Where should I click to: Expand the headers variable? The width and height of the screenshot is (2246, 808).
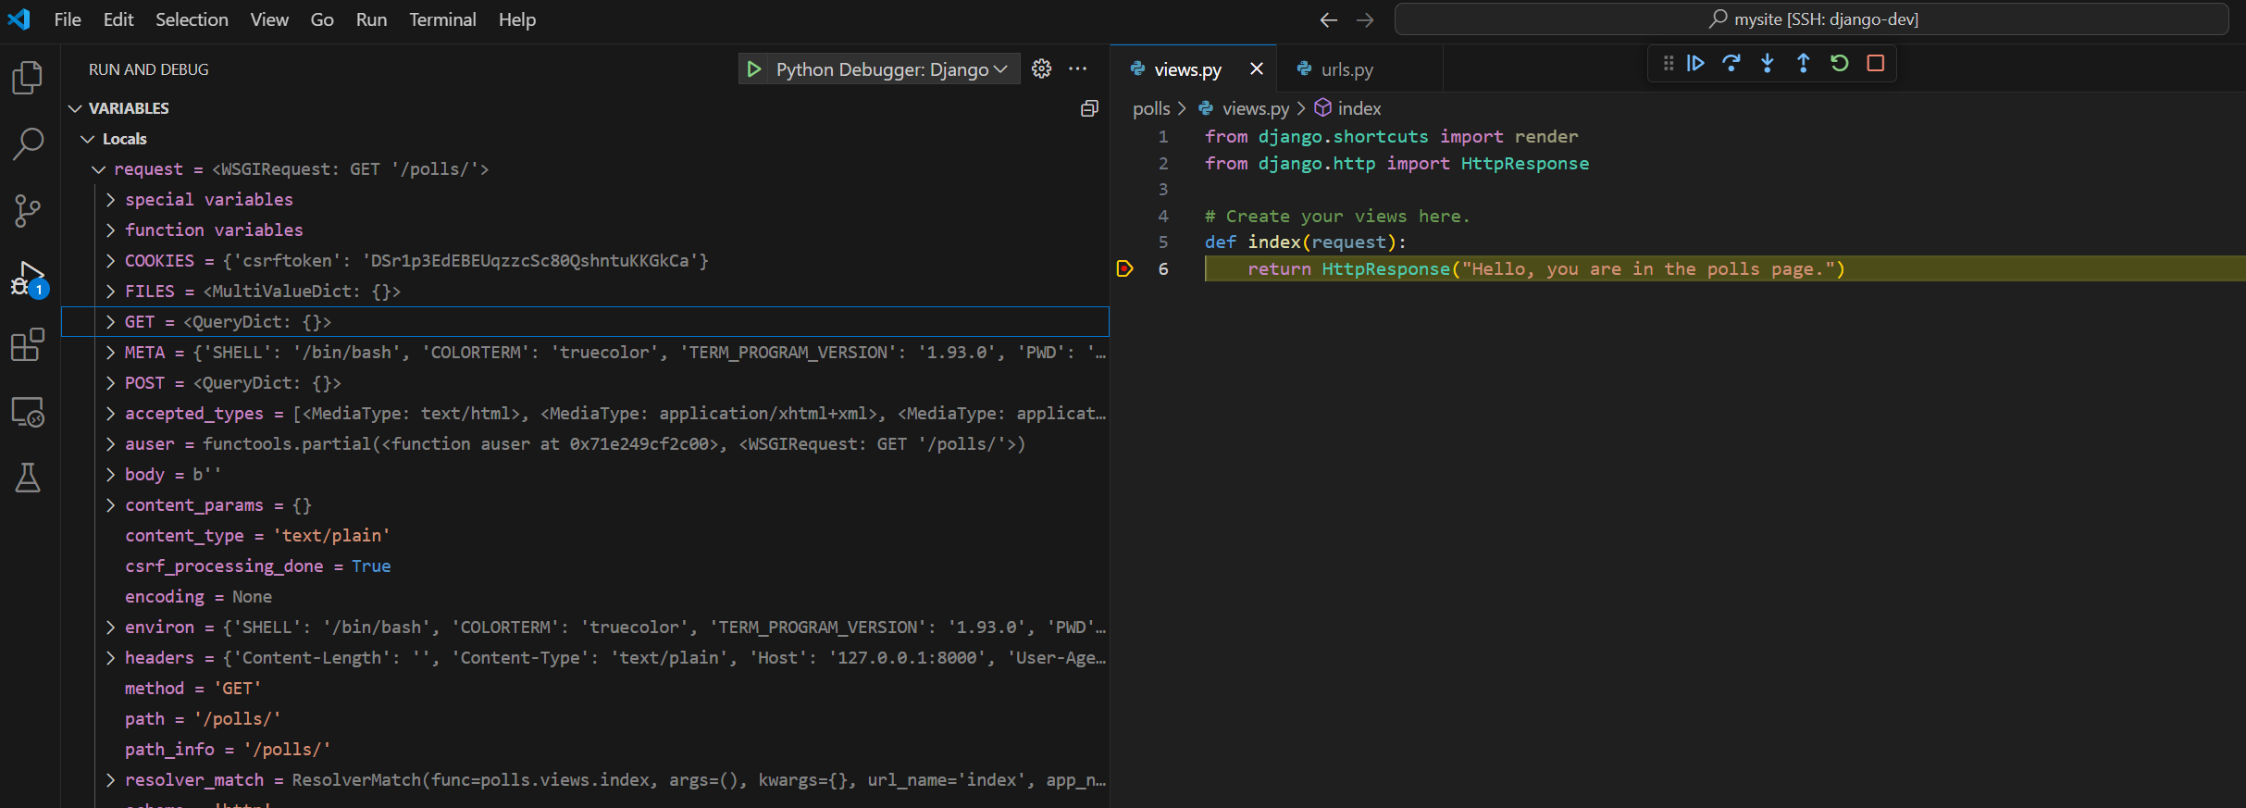click(110, 658)
